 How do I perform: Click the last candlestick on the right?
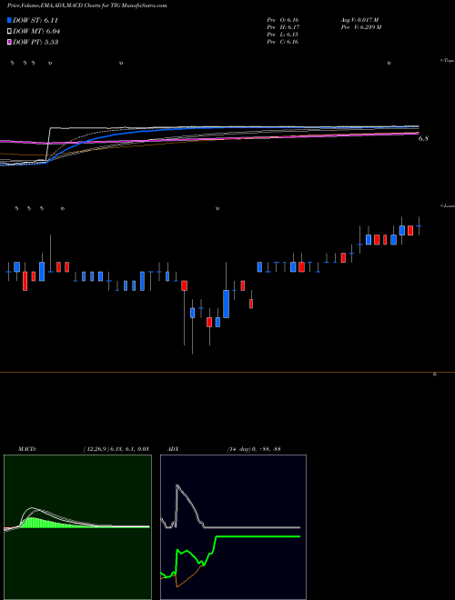click(x=419, y=225)
